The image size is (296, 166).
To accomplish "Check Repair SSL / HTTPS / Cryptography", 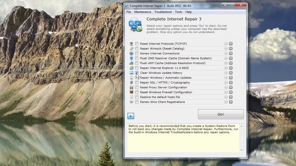I will click(137, 83).
